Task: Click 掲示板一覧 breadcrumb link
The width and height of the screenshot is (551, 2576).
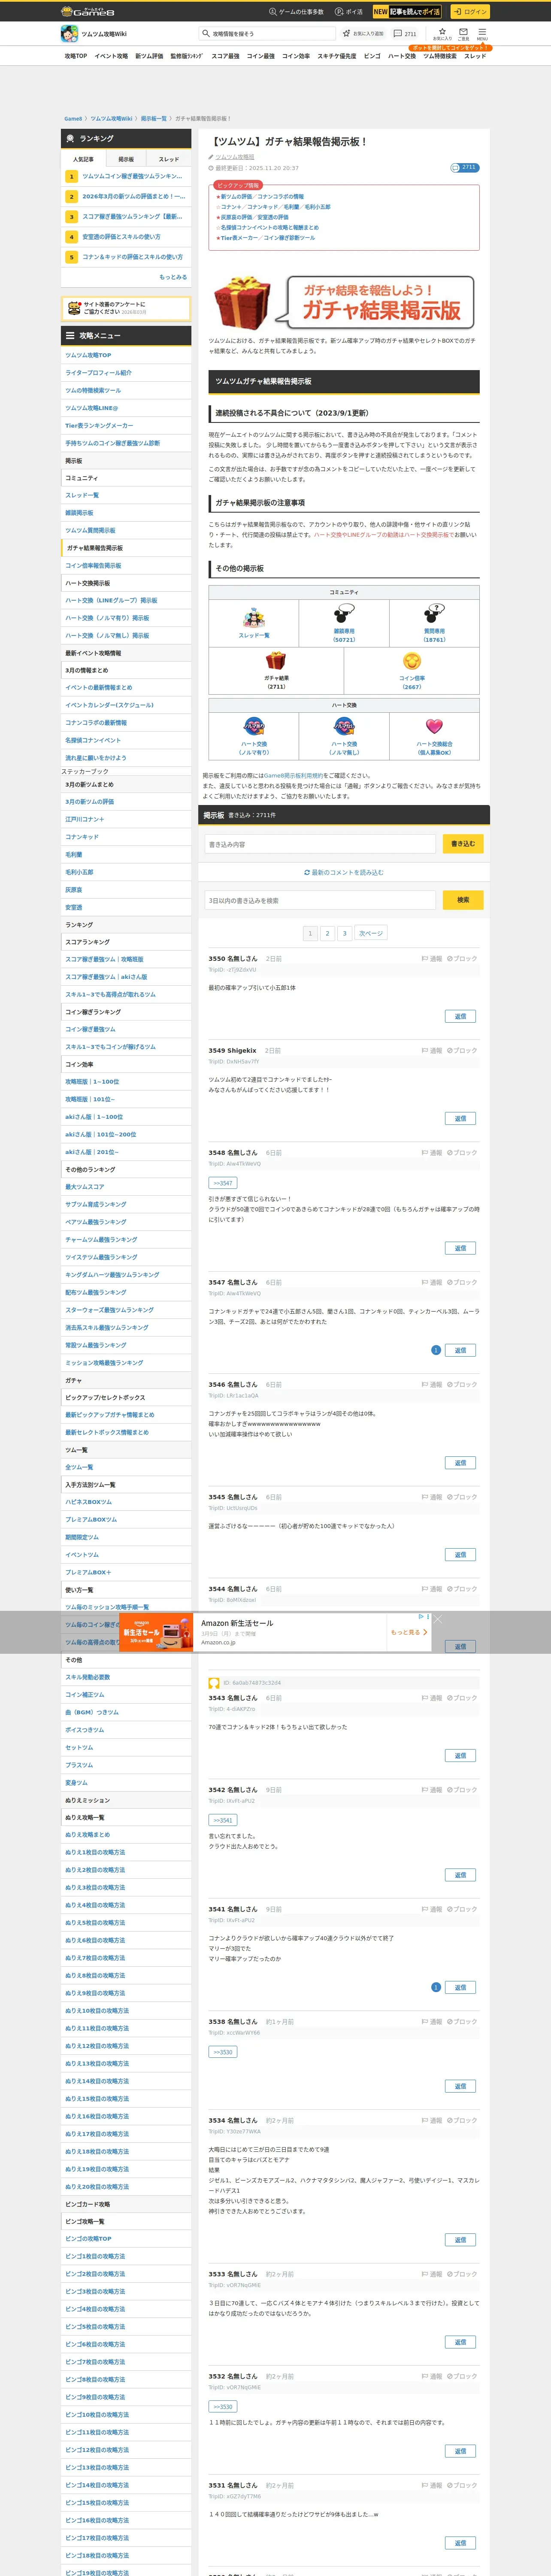Action: tap(154, 118)
